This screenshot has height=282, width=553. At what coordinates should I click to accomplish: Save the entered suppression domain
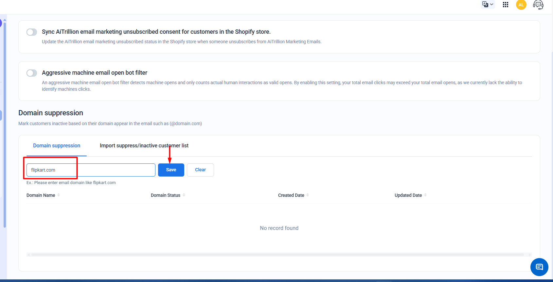(171, 170)
